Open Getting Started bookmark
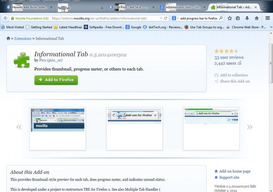This screenshot has width=273, height=192. point(39,27)
